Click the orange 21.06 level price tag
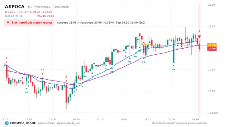The width and height of the screenshot is (226, 127). (x=212, y=45)
